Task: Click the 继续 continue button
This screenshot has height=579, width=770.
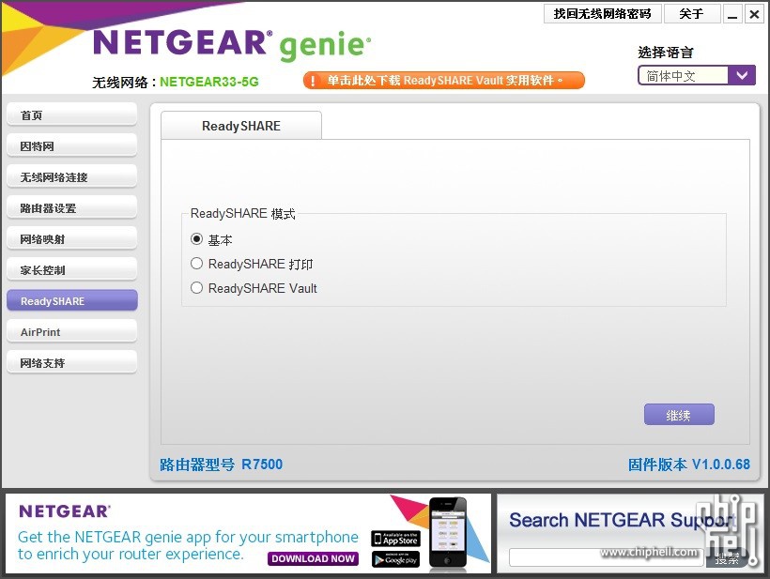Action: 679,415
